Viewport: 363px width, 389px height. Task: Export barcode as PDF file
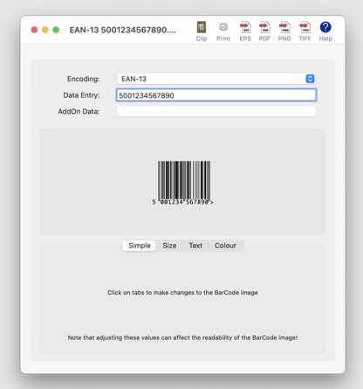click(x=264, y=31)
